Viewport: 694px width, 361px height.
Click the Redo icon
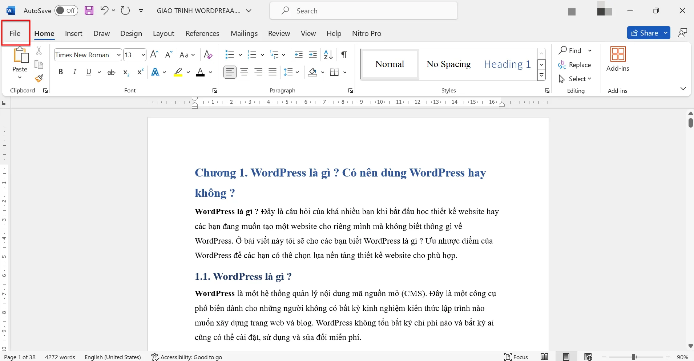tap(125, 11)
